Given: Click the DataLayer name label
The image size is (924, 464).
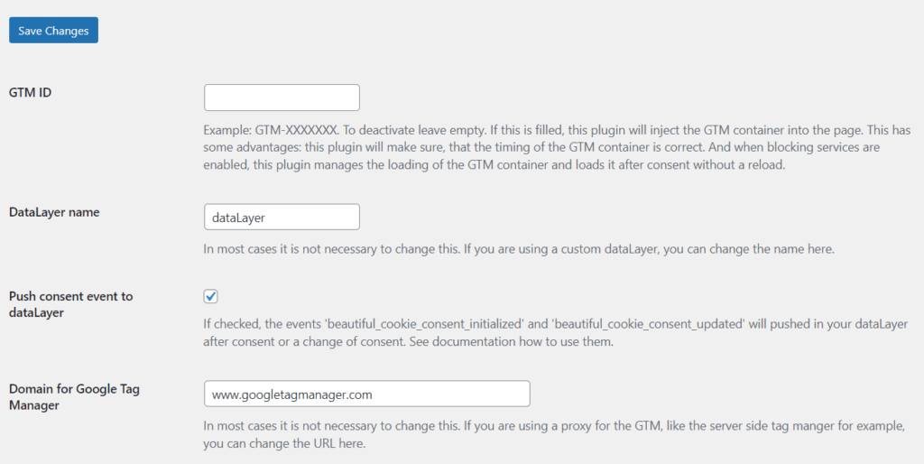Looking at the screenshot, I should [54, 212].
